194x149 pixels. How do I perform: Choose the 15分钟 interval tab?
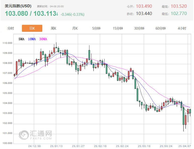[118, 28]
